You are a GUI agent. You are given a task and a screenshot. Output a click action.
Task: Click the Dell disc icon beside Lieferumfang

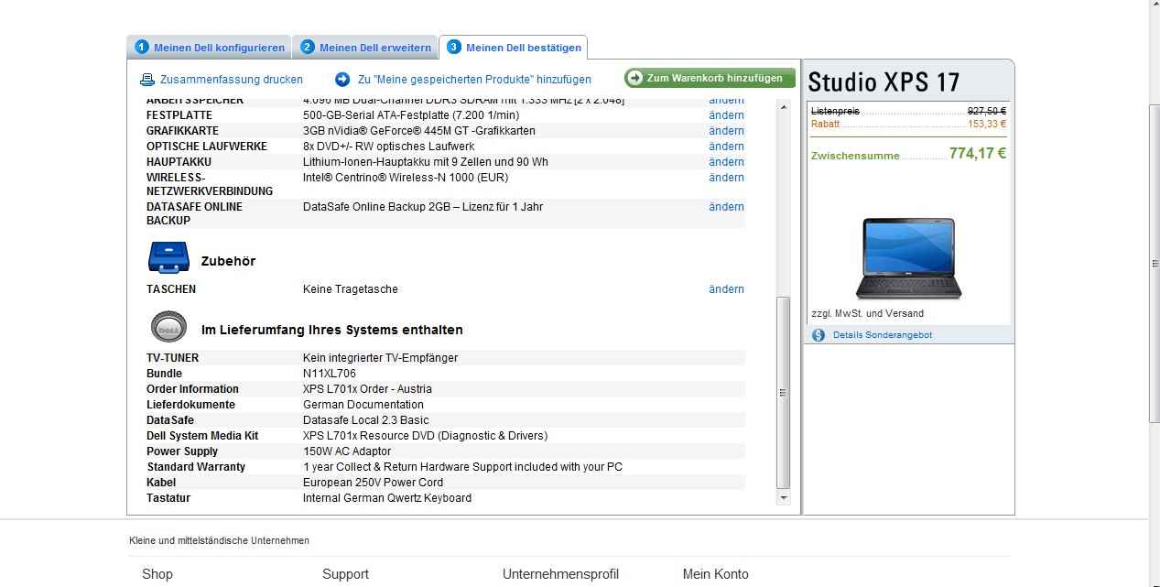[168, 327]
